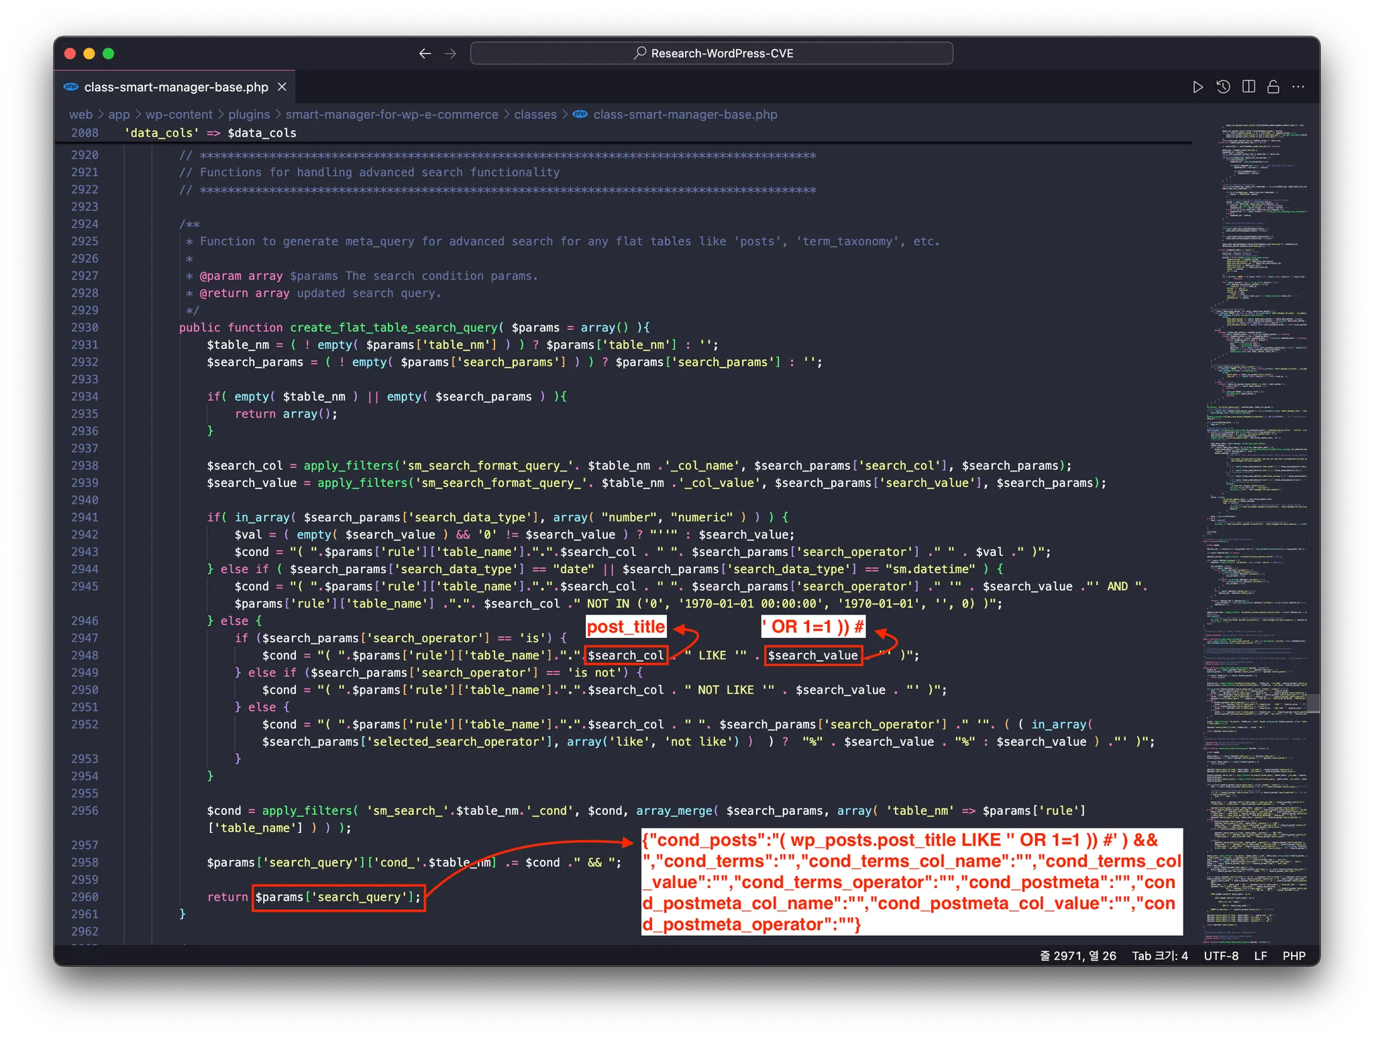Open the file history timeline icon
This screenshot has width=1374, height=1037.
(1223, 87)
